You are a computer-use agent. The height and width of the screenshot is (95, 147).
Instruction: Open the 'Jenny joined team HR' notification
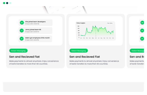[35, 31]
